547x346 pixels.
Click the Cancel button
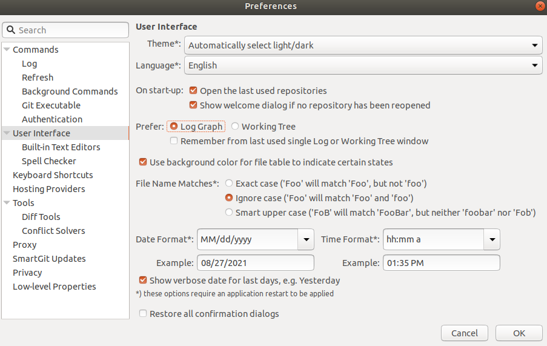click(x=465, y=333)
